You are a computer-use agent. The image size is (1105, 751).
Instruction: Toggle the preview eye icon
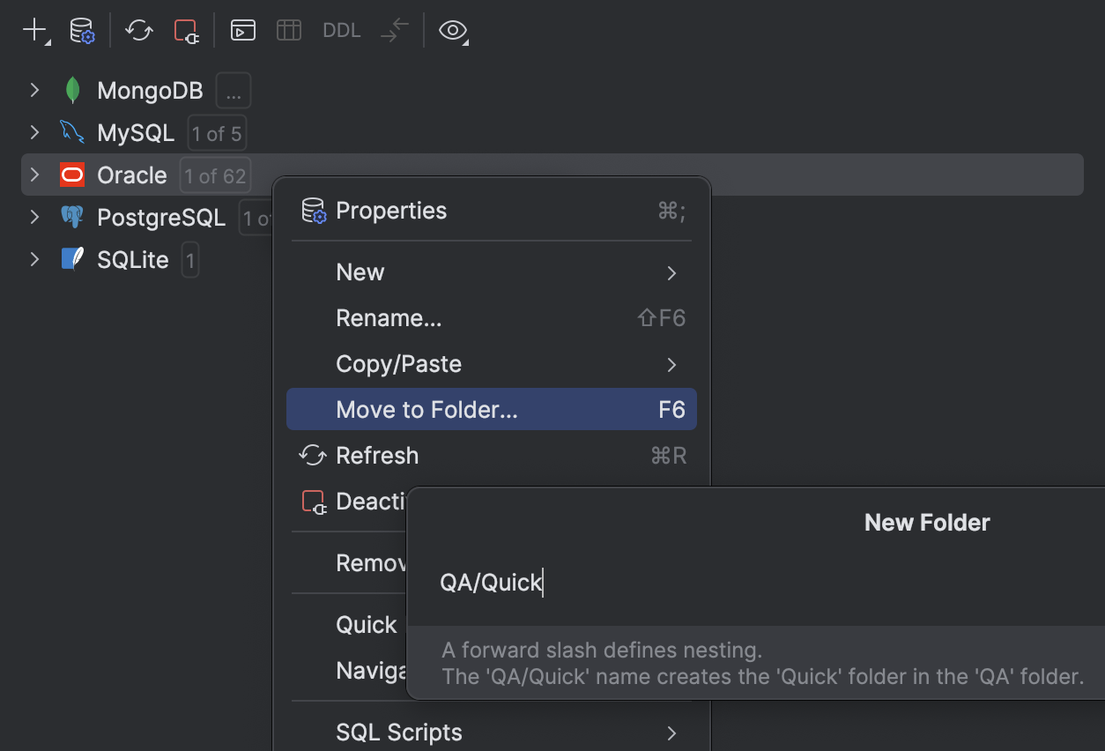(452, 30)
